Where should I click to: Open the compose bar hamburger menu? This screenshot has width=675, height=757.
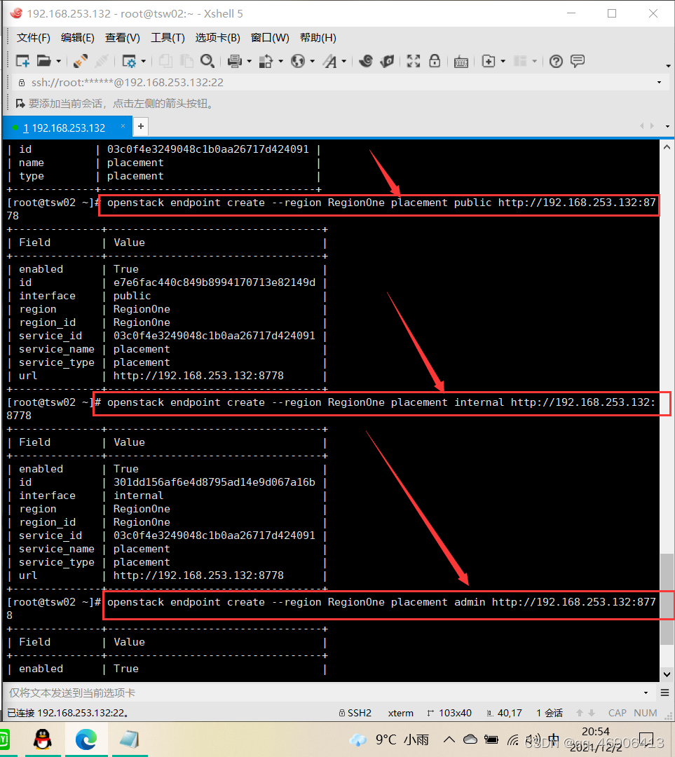tap(665, 693)
